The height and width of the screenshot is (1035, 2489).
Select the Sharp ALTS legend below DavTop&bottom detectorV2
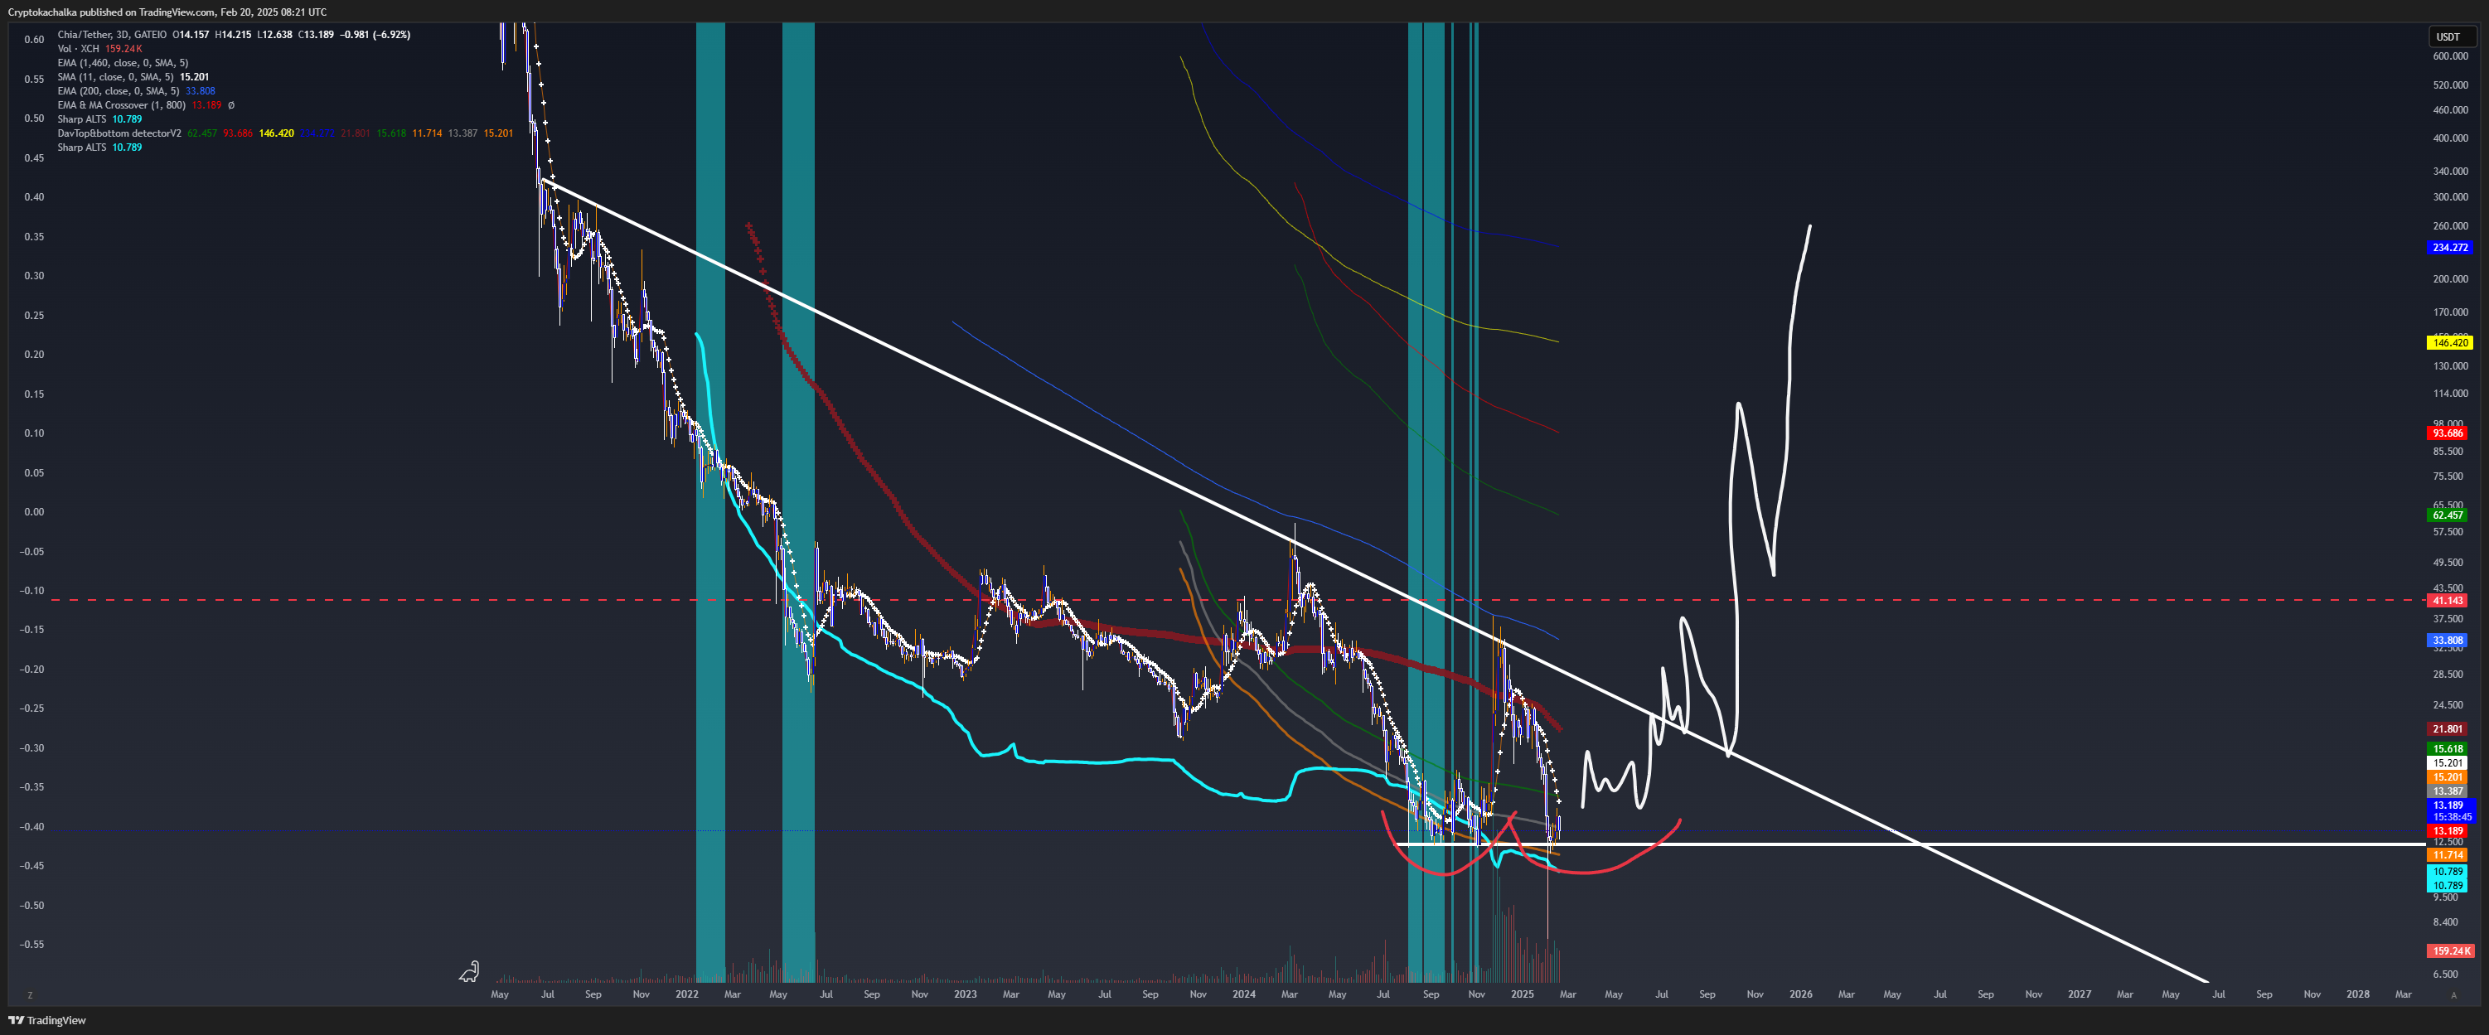point(82,147)
